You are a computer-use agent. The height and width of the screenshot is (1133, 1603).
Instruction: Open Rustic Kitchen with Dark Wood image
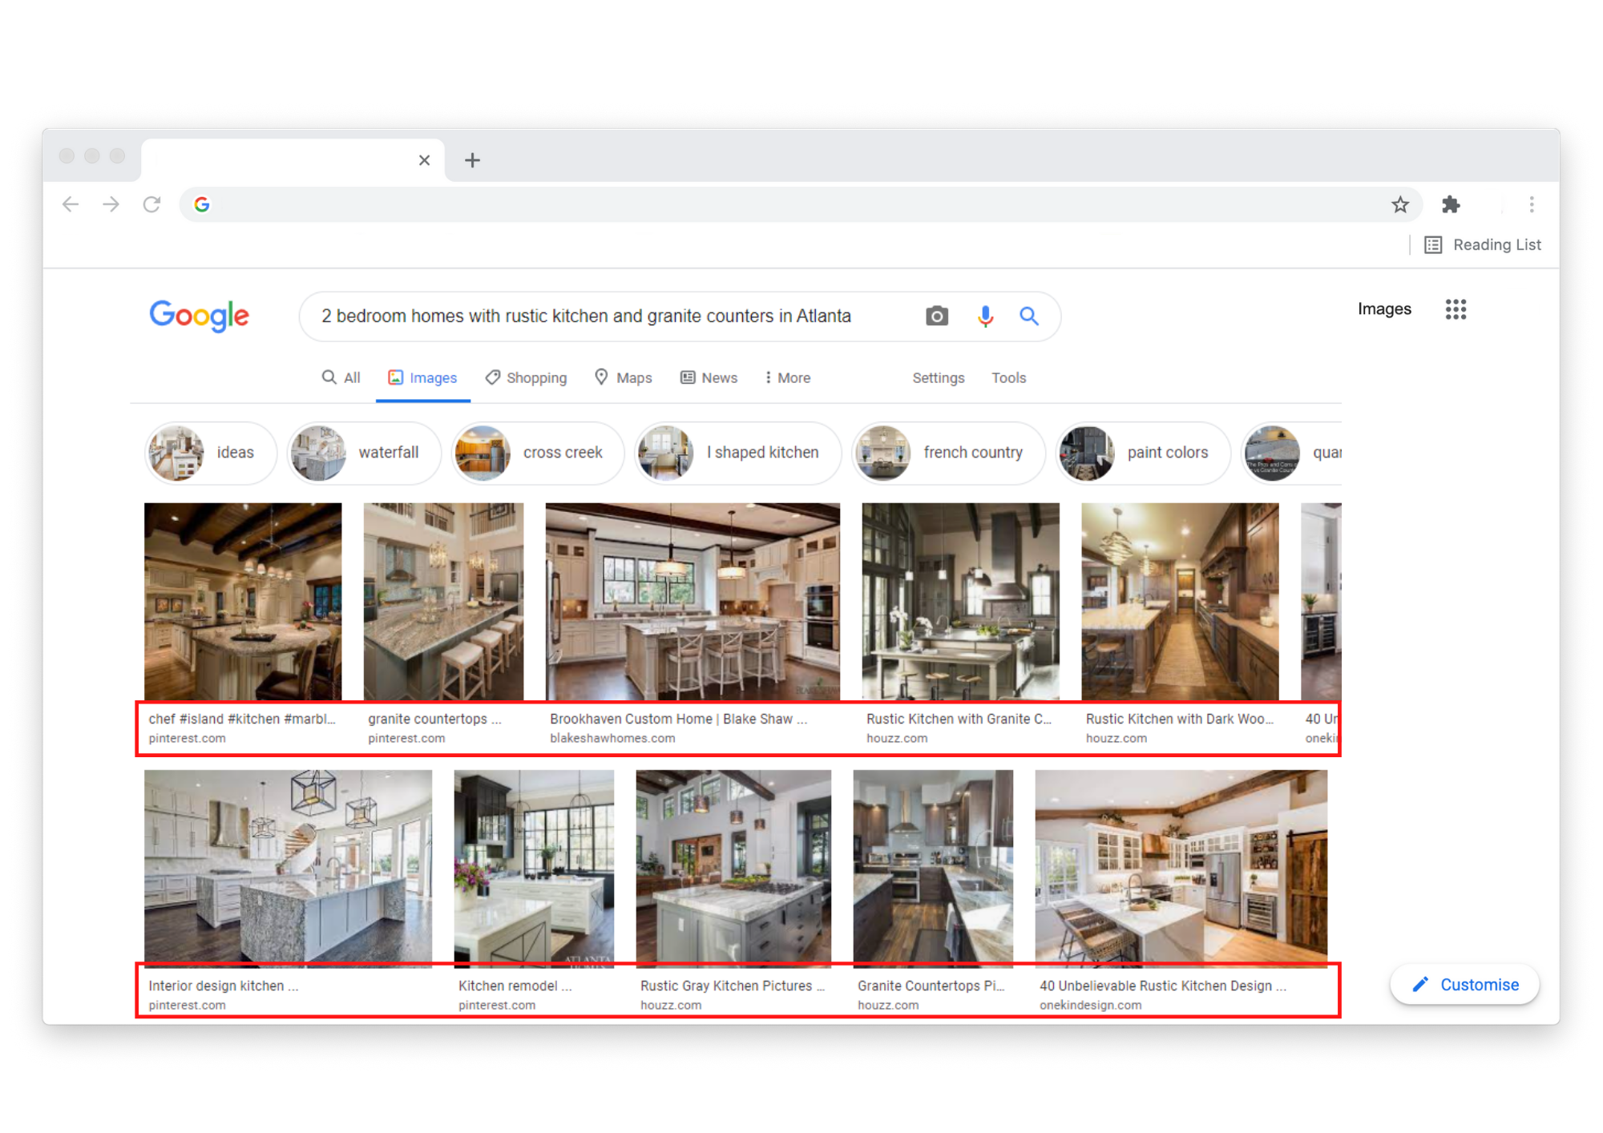(x=1180, y=601)
